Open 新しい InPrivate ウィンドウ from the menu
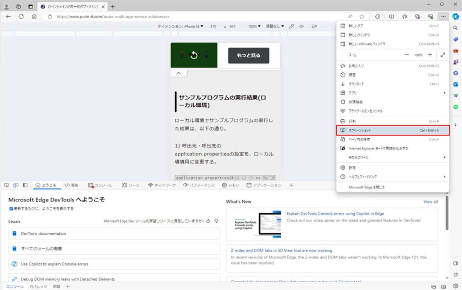The image size is (462, 290). pos(367,44)
